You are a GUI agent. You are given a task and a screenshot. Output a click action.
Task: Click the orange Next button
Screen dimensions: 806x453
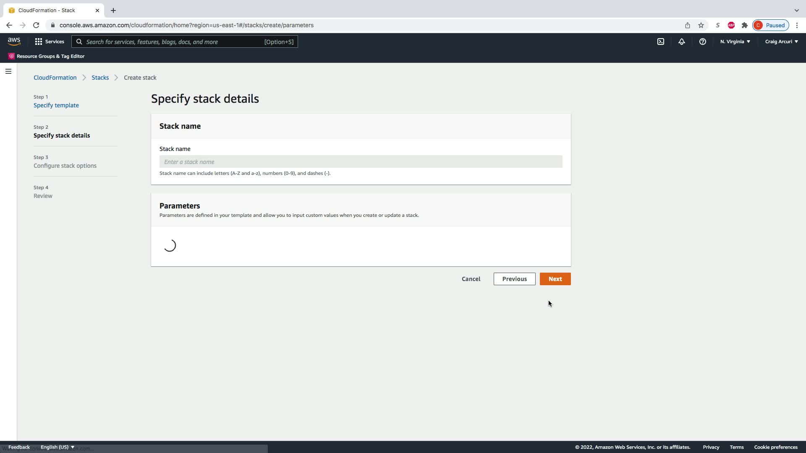[x=555, y=279]
